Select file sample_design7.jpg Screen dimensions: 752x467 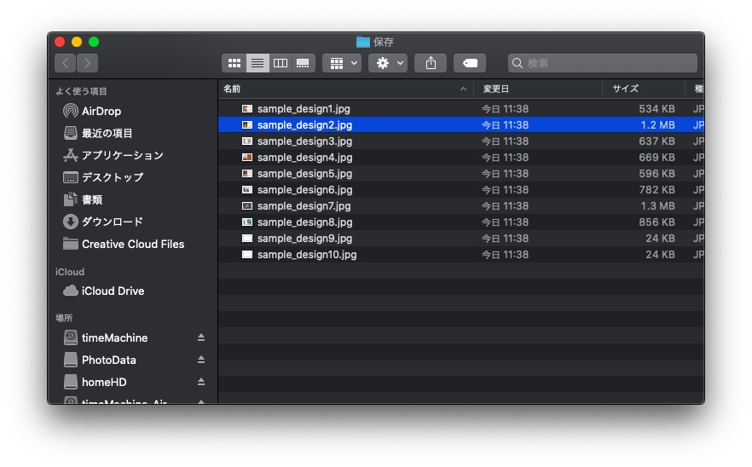point(461,206)
